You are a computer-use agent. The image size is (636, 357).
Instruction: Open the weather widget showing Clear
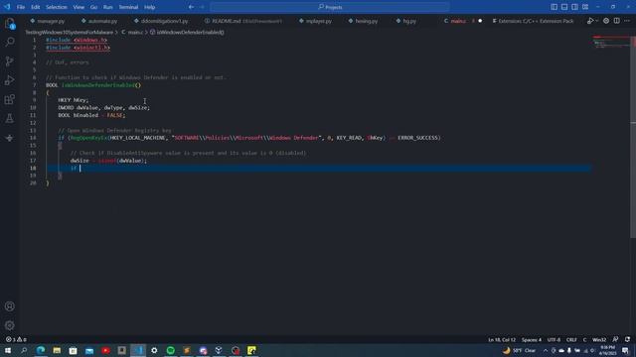coord(519,350)
